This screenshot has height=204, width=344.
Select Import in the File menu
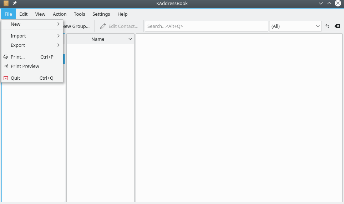(x=32, y=36)
